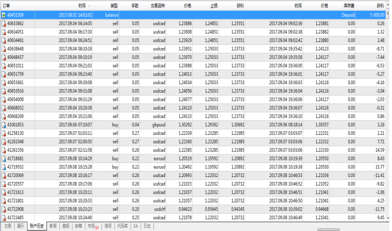Click the lot size 0.04 cell
The image size is (392, 231).
click(x=135, y=125)
